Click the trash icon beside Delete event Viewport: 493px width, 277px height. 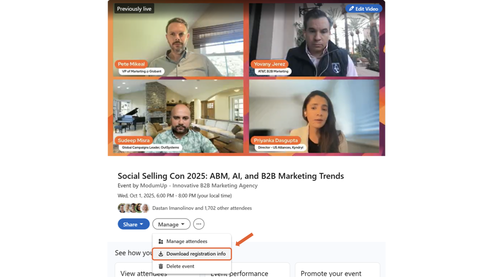(161, 266)
